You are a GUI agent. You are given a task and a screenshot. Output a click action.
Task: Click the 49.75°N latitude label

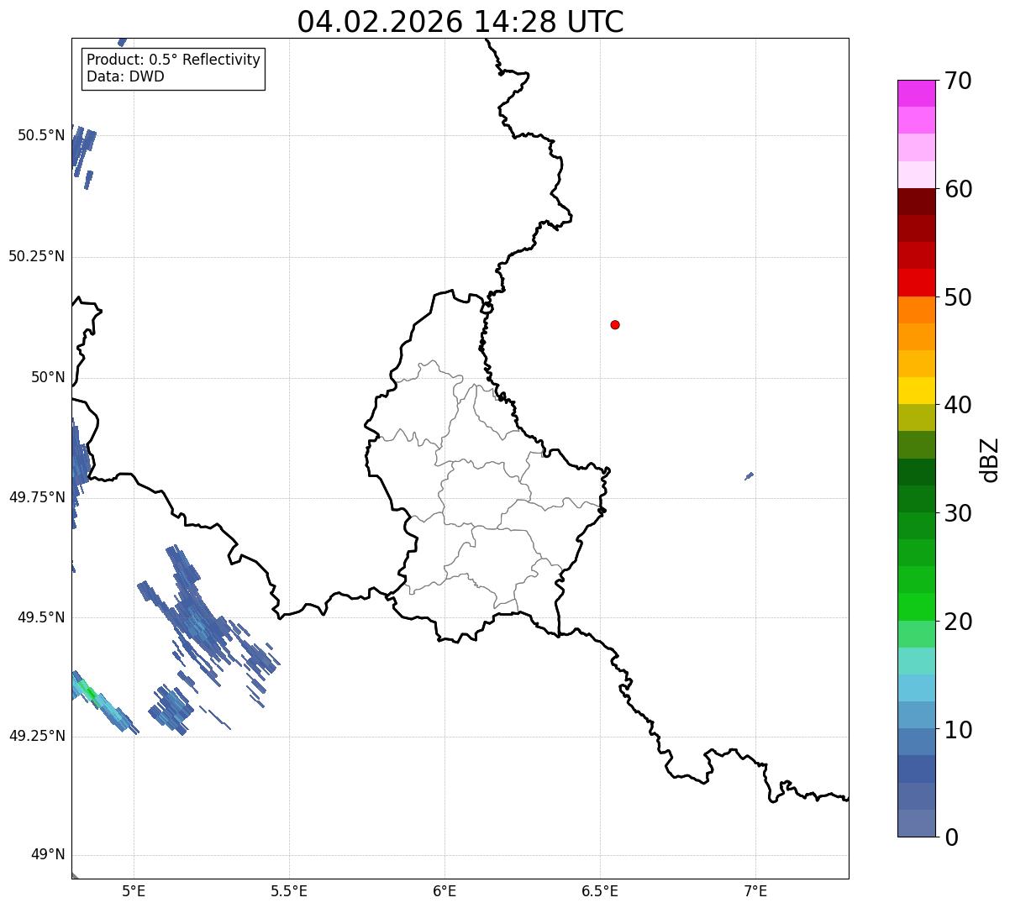coord(37,497)
